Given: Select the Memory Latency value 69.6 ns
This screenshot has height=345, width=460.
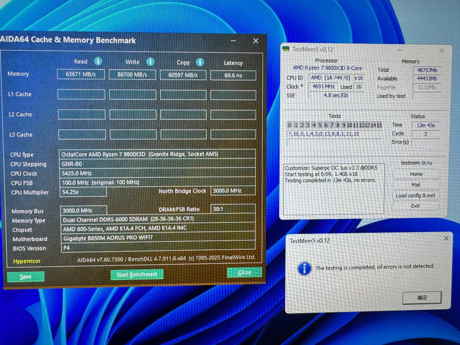Looking at the screenshot, I should (233, 75).
